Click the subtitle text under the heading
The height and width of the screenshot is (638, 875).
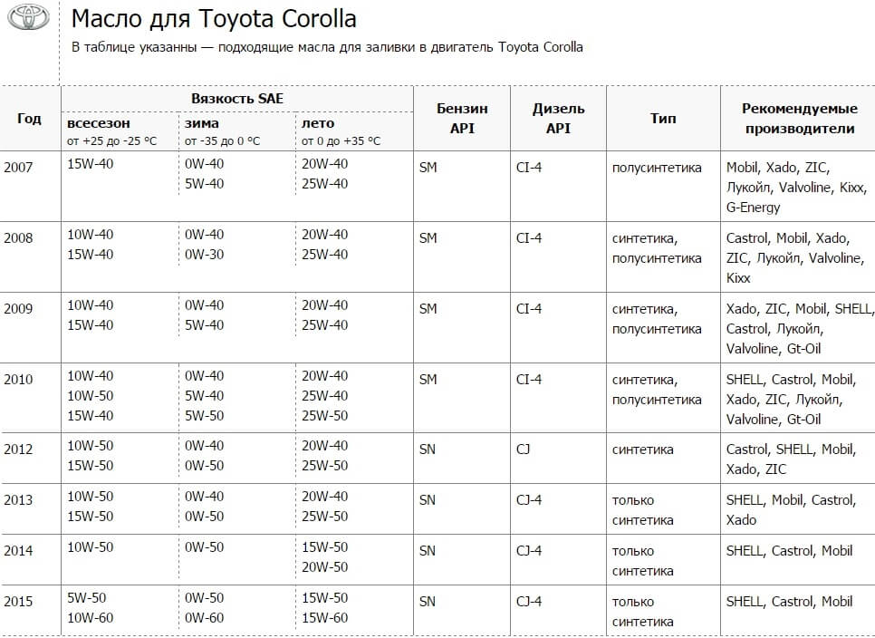(x=327, y=47)
